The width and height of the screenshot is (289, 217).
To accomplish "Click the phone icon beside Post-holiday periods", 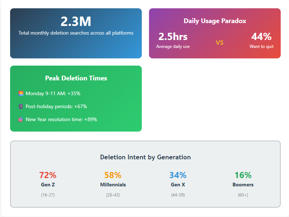I will pyautogui.click(x=21, y=106).
